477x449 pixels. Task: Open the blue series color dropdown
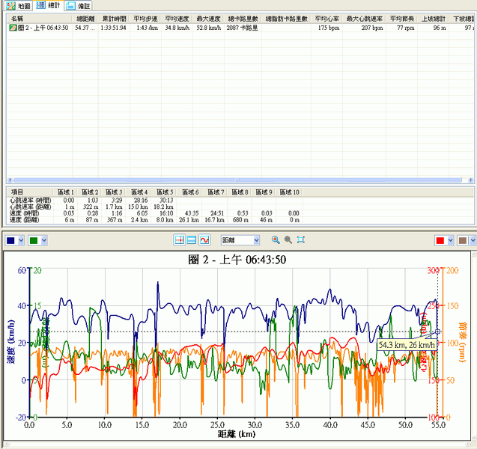coord(21,240)
